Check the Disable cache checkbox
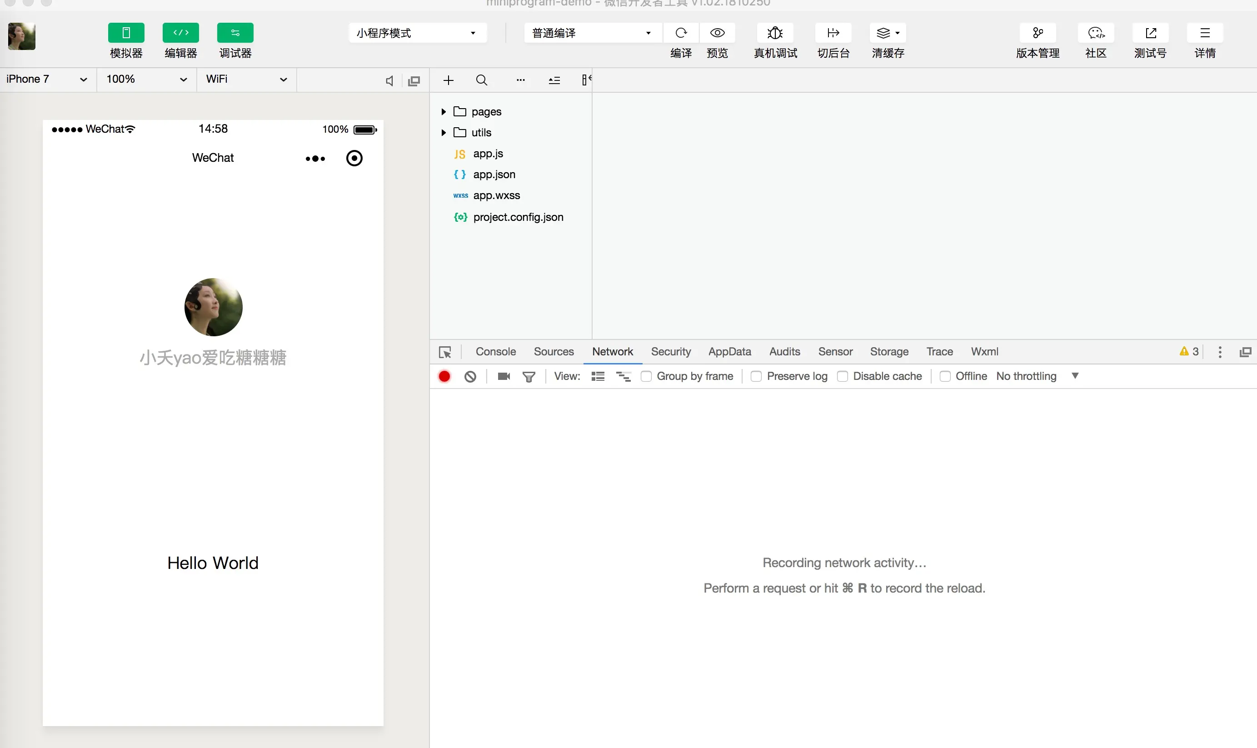Image resolution: width=1257 pixels, height=748 pixels. coord(842,377)
